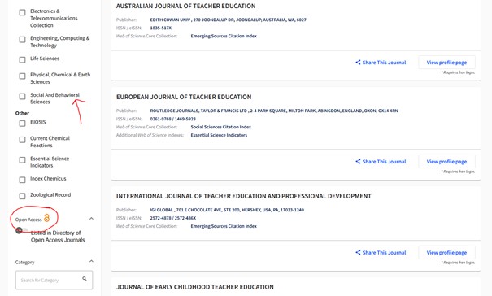Click the magnifier icon in Category search
Viewport: 492px width, 296px height.
85,279
